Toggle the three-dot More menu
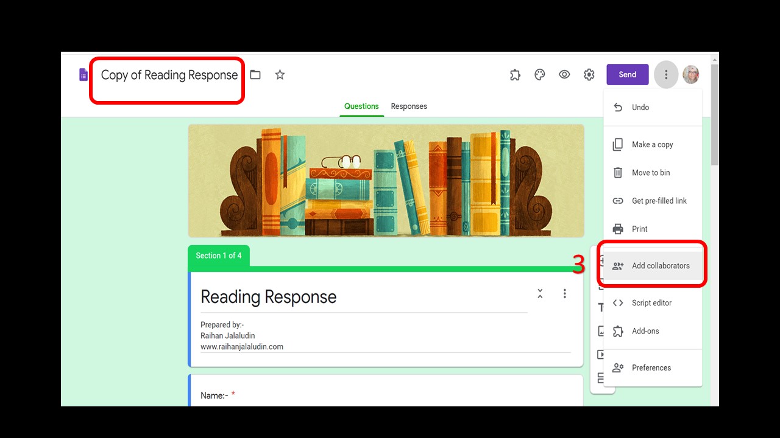The image size is (780, 438). 666,75
